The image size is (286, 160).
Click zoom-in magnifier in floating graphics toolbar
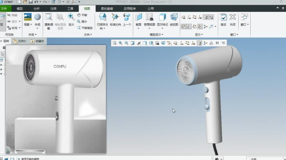(x=120, y=43)
